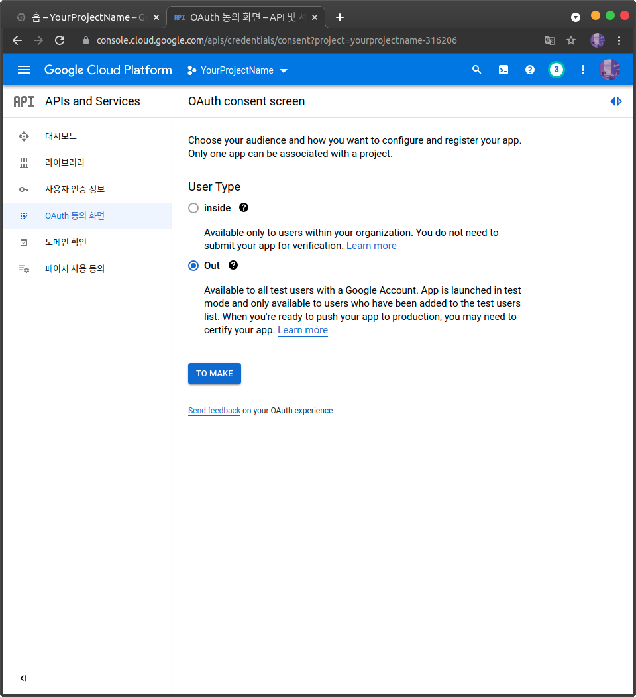Screen dimensions: 636x697
Task: Open 사용자 인증 정보 credentials page
Action: click(87, 189)
